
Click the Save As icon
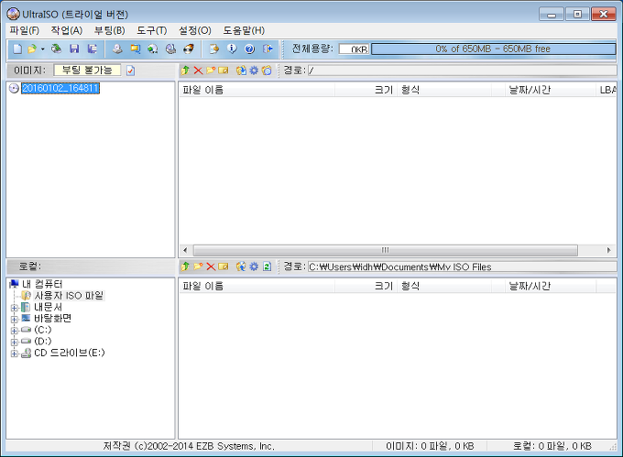tap(93, 49)
